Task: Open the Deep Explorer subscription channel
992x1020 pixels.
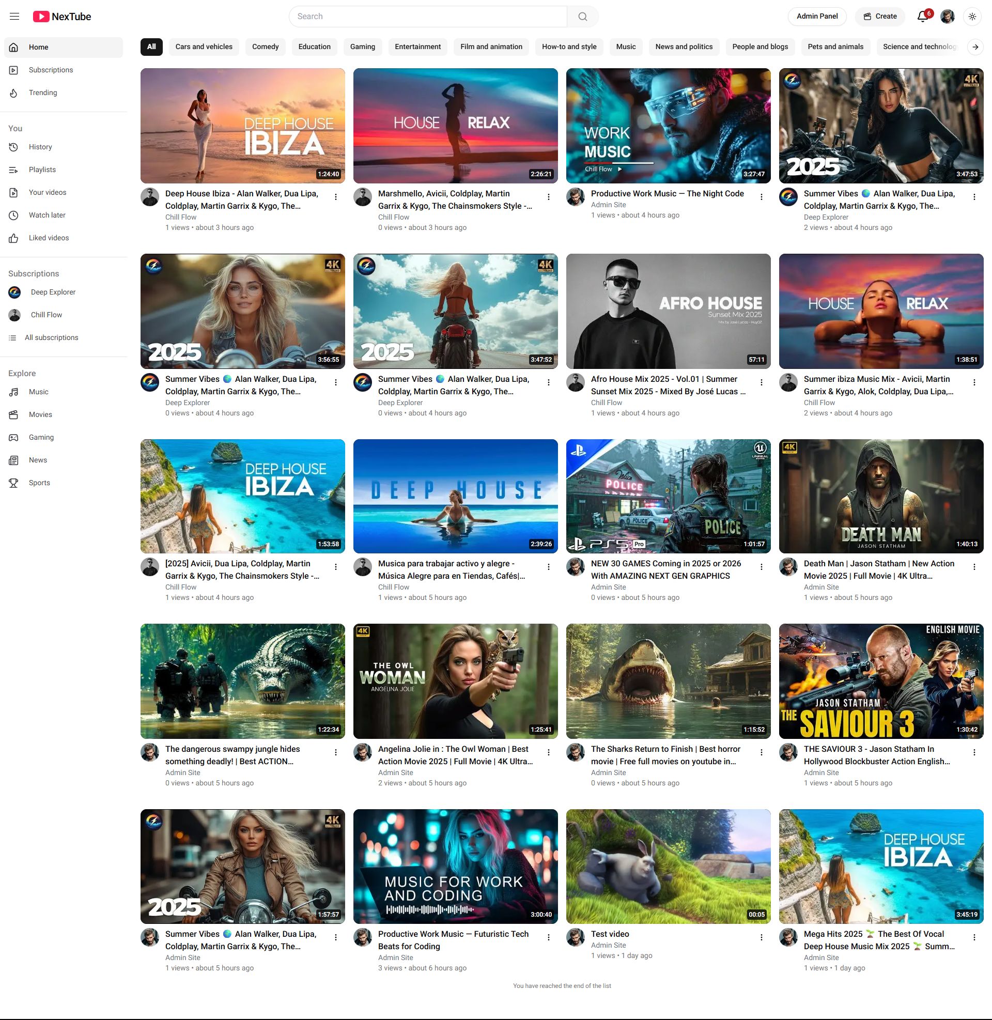Action: (53, 292)
